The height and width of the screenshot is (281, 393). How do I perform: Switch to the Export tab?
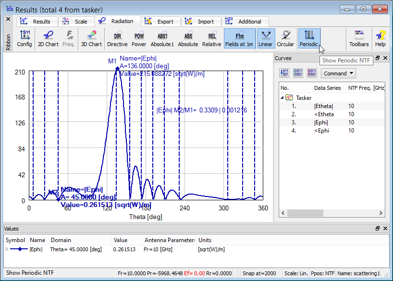(161, 22)
